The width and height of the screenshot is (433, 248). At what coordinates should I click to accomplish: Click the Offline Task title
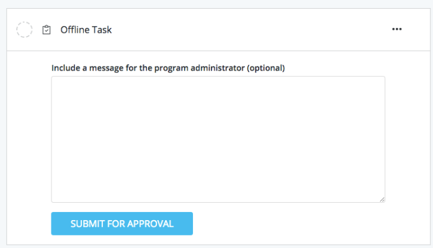[86, 30]
